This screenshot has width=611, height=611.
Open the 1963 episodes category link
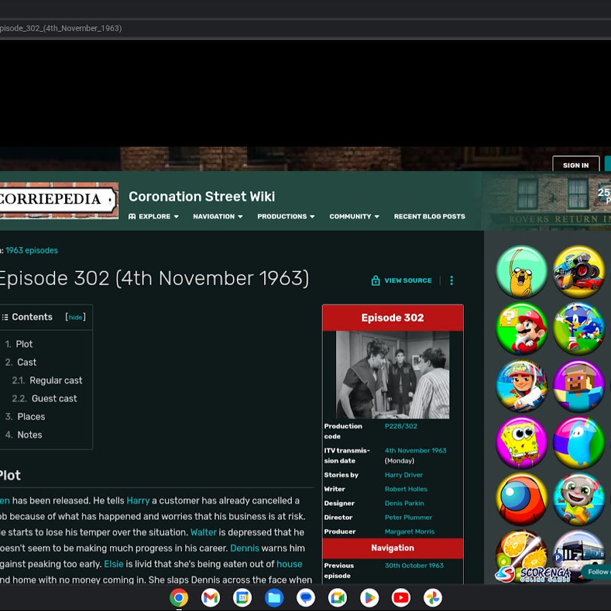(x=31, y=251)
